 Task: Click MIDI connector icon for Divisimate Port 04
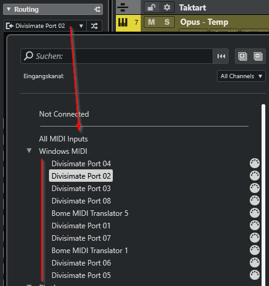tap(255, 163)
